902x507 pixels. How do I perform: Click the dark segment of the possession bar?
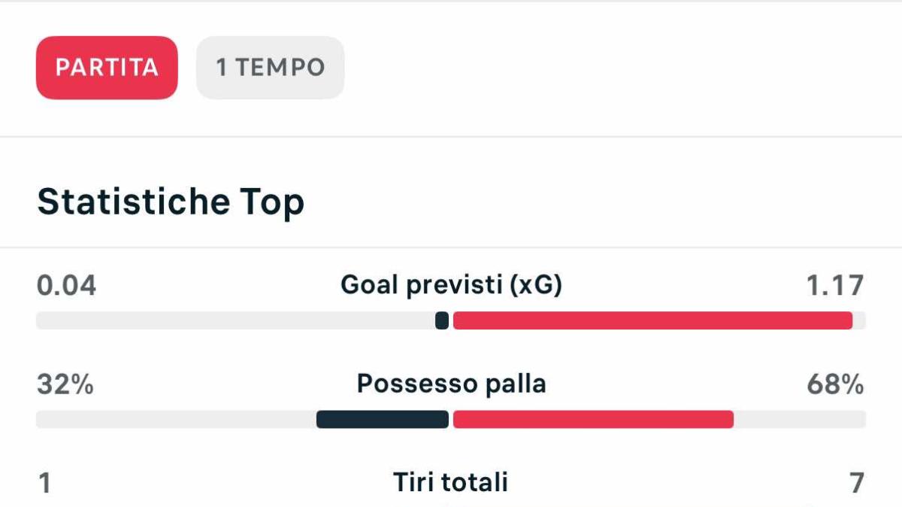(383, 418)
